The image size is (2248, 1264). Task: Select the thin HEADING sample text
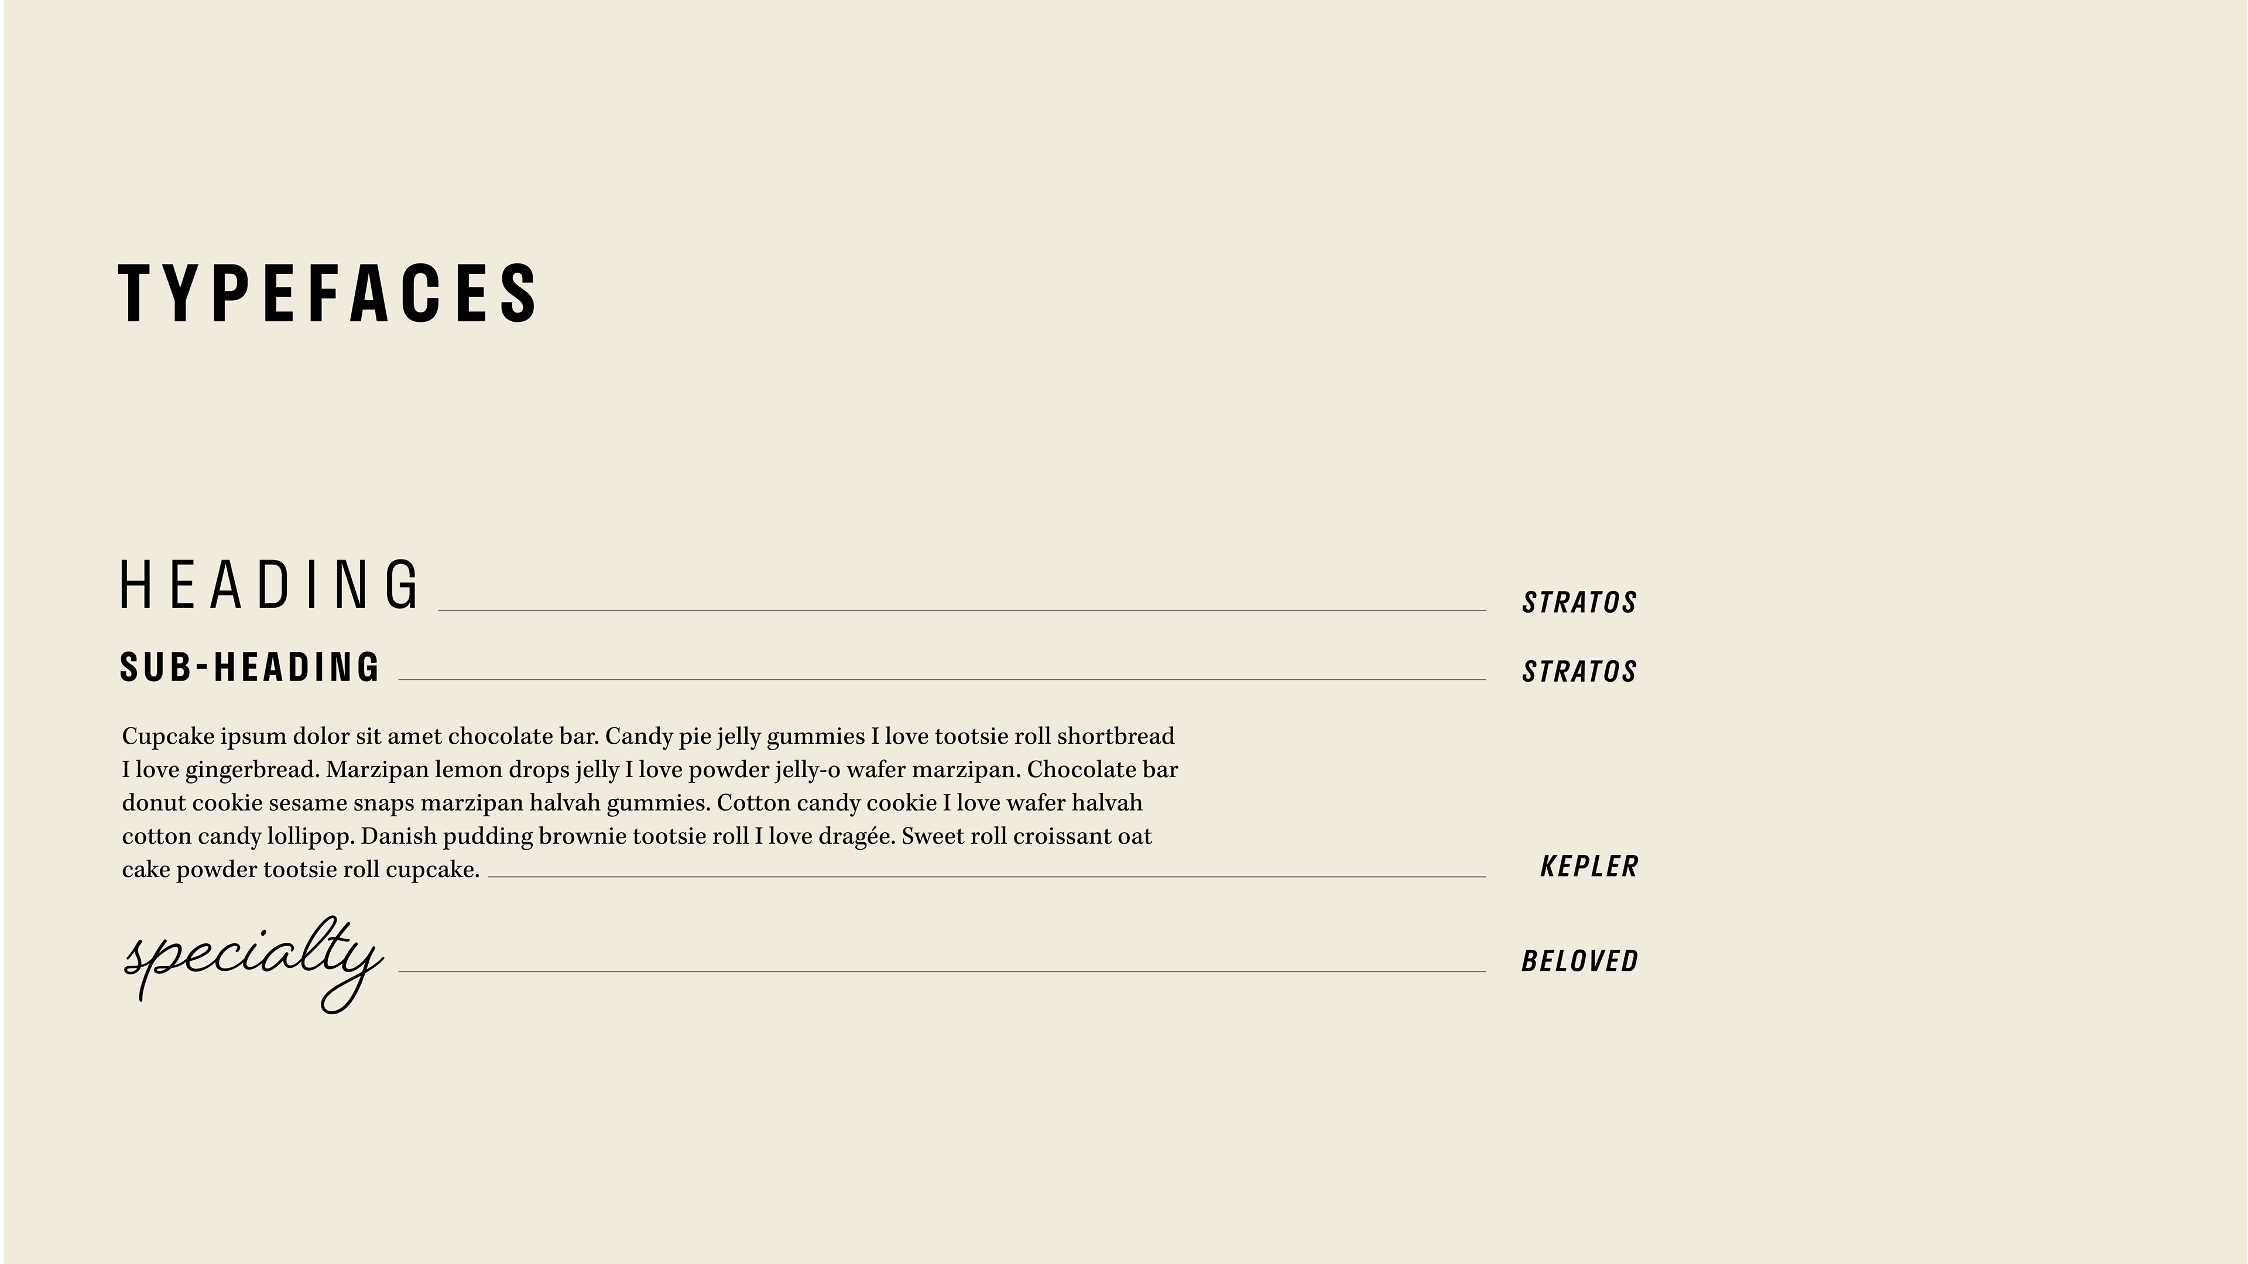(x=270, y=585)
